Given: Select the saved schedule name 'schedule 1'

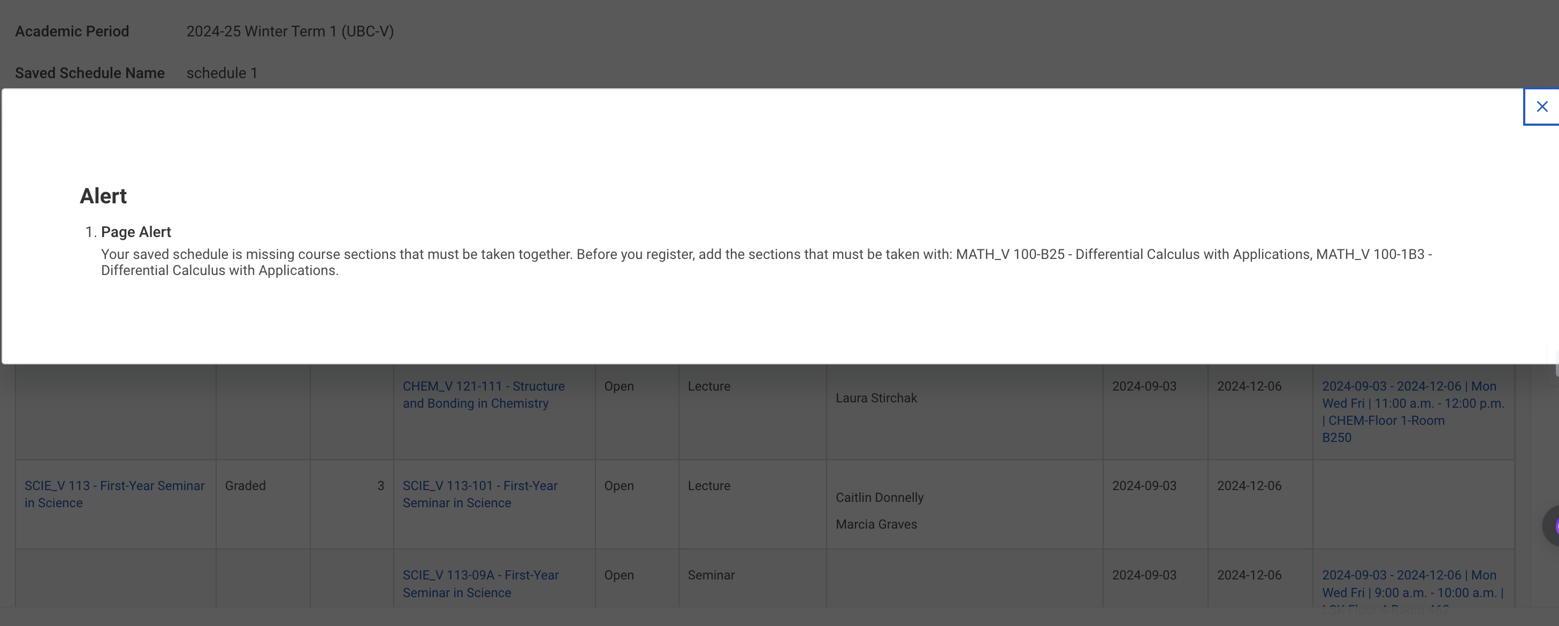Looking at the screenshot, I should pyautogui.click(x=222, y=73).
